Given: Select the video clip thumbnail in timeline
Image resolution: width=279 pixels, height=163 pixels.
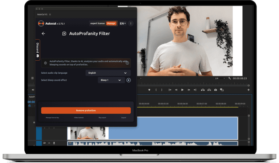Looking at the screenshot, I should [88, 133].
